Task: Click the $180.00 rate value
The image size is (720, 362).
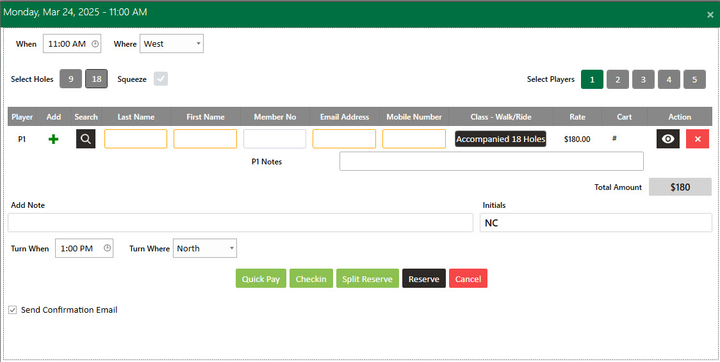Action: pyautogui.click(x=577, y=139)
